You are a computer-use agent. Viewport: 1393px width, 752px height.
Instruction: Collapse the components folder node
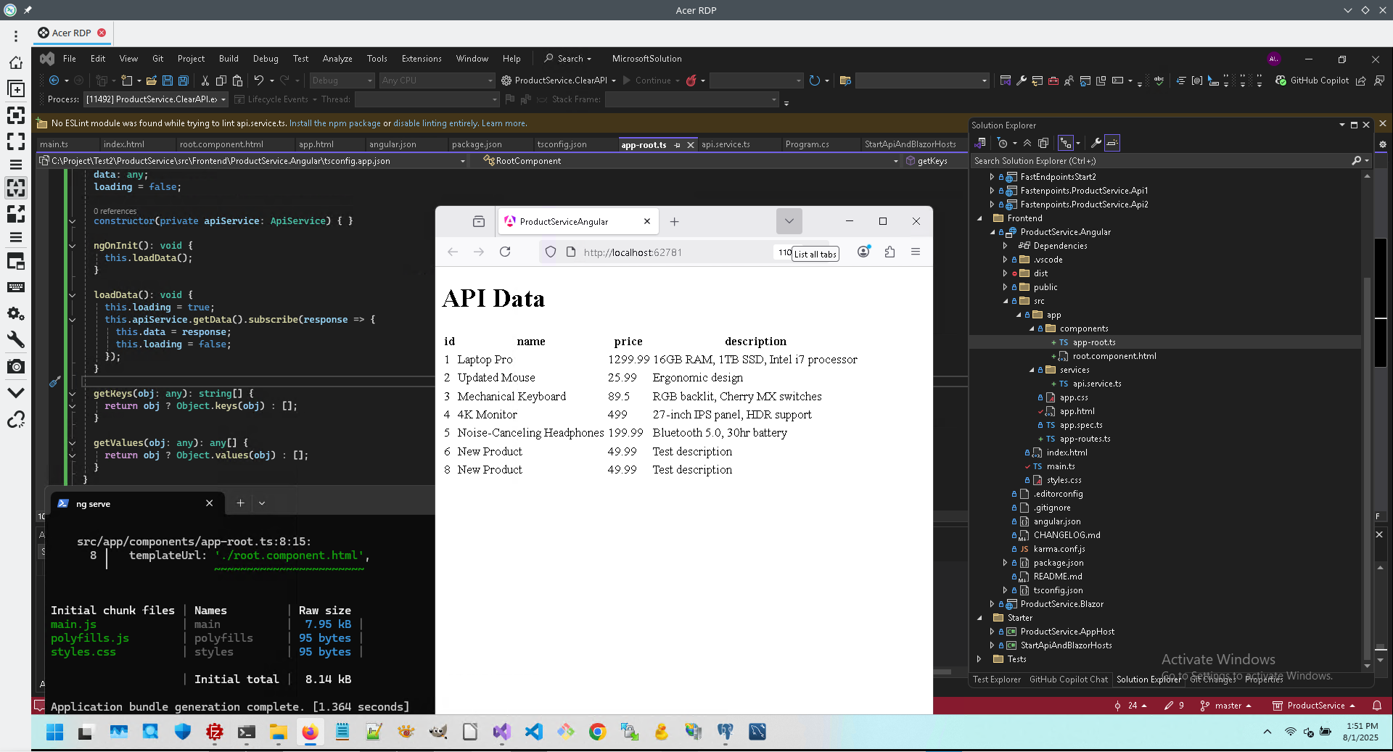(x=1032, y=329)
